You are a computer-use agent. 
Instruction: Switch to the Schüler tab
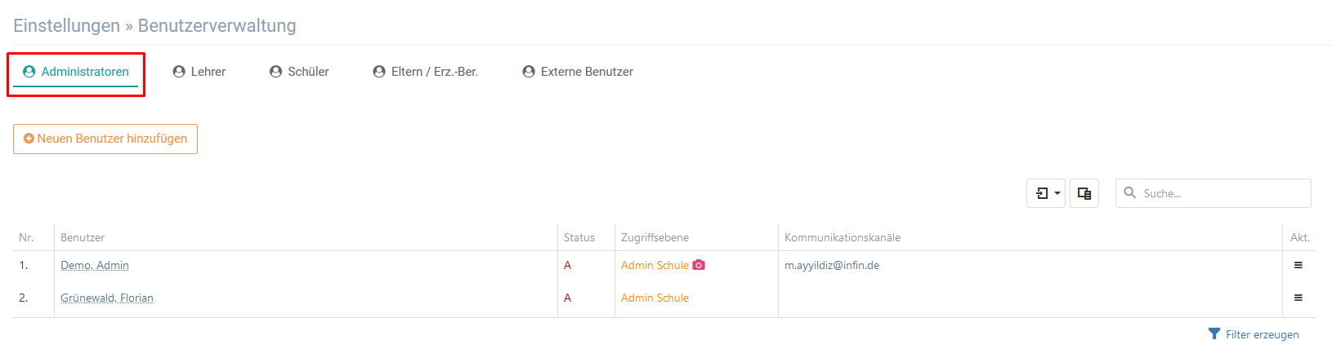299,72
